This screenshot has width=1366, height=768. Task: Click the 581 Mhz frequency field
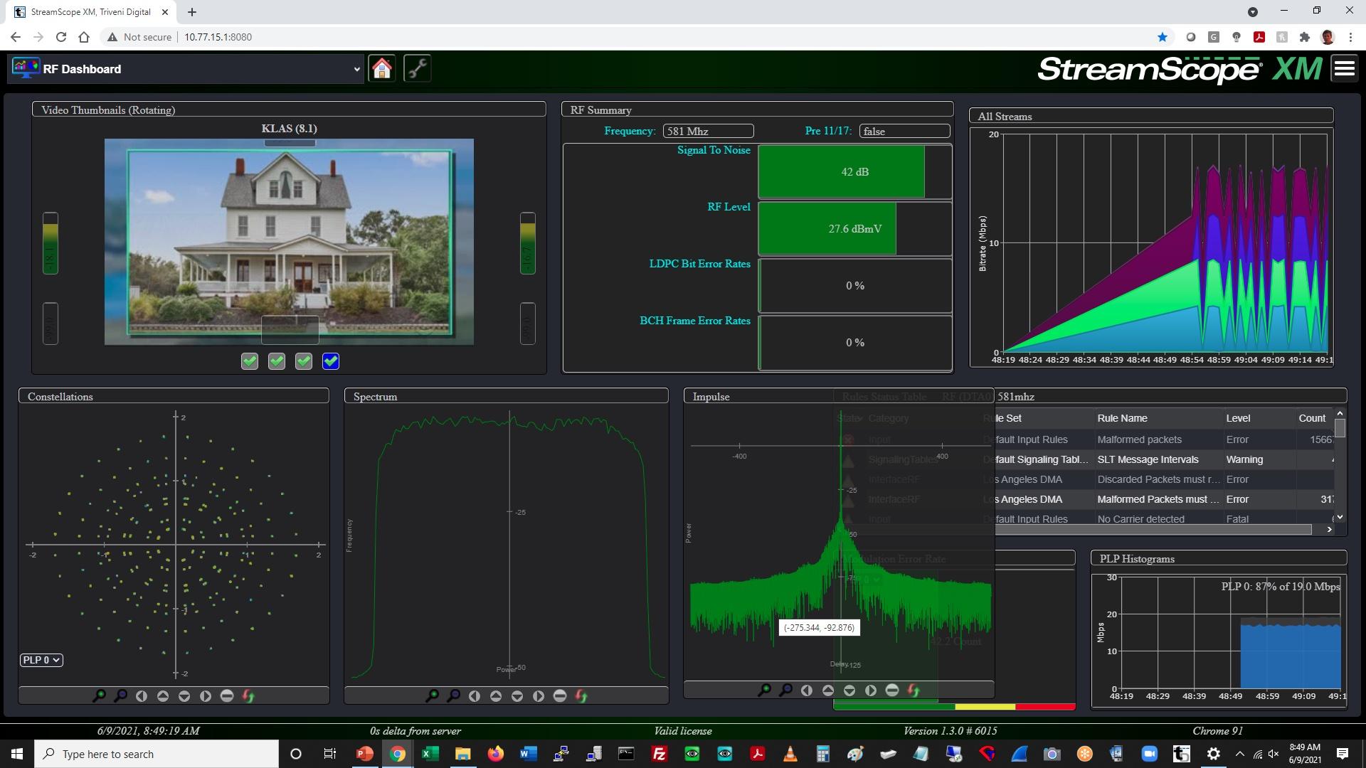pos(708,131)
